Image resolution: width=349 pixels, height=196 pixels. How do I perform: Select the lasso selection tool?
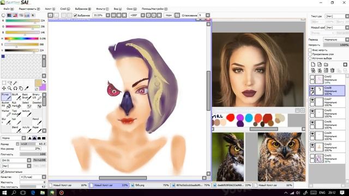(10, 83)
